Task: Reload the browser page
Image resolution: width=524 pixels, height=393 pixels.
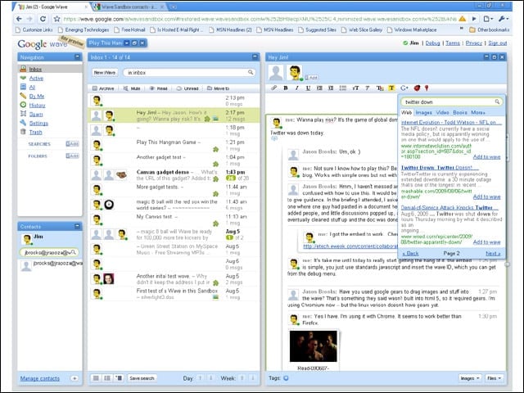Action: [x=43, y=19]
